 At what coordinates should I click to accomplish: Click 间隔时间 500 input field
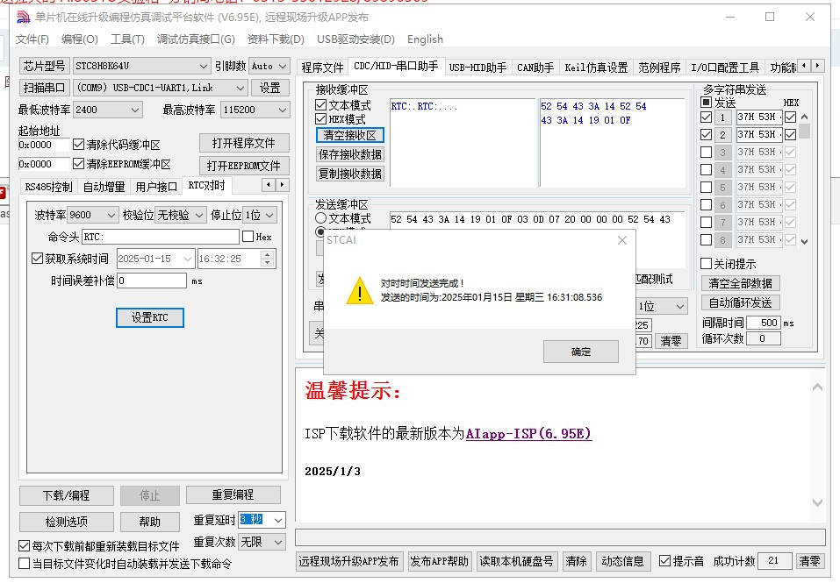pyautogui.click(x=763, y=323)
